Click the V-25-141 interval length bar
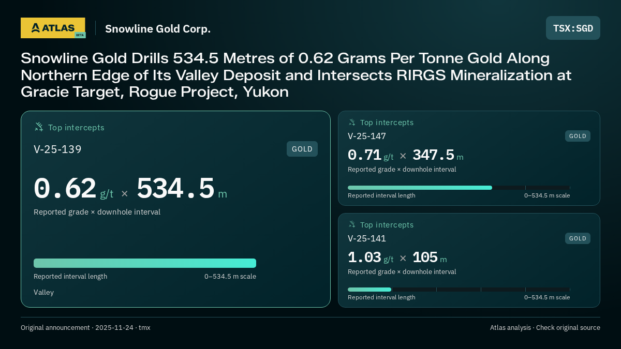Viewport: 621px width, 349px height. tap(459, 290)
